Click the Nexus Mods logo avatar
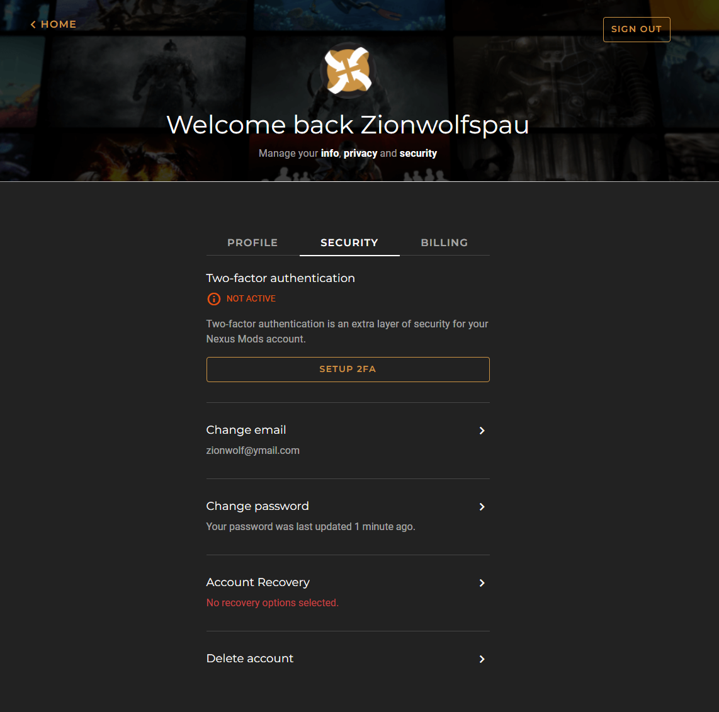This screenshot has width=719, height=712. [348, 71]
